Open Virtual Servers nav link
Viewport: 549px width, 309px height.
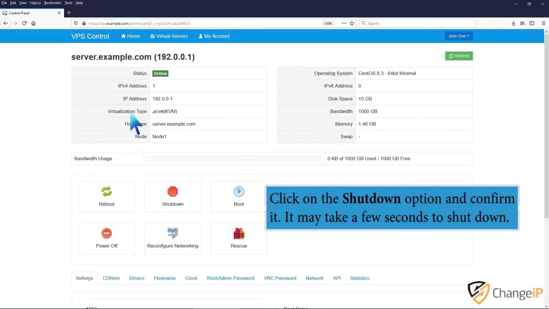pos(169,36)
